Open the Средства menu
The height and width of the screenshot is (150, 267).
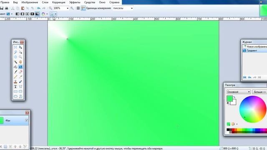[90, 2]
